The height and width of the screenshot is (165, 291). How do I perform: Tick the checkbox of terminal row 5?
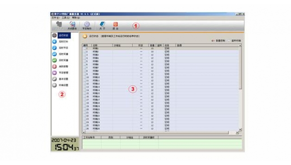pos(85,62)
